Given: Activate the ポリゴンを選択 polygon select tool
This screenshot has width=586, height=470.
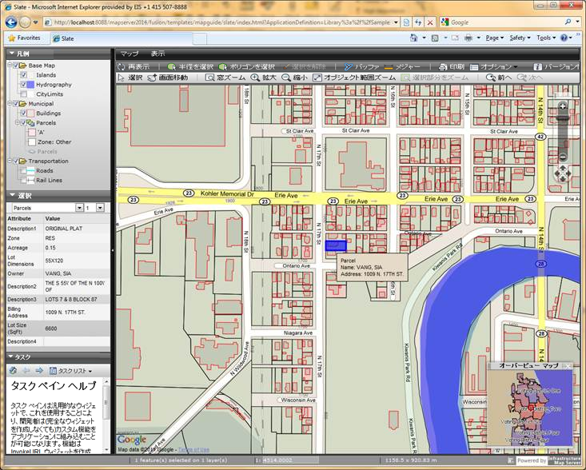Looking at the screenshot, I should pyautogui.click(x=247, y=67).
